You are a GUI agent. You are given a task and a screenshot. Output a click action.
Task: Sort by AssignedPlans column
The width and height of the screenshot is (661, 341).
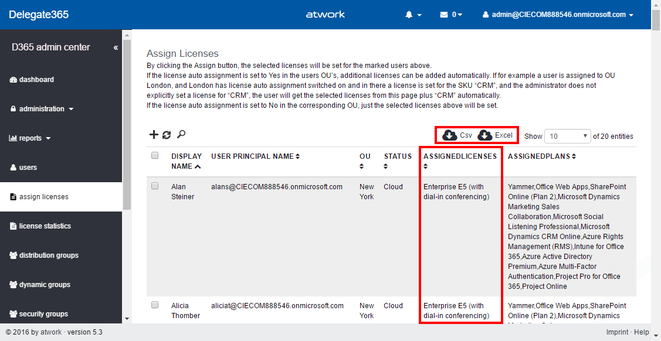click(x=542, y=156)
